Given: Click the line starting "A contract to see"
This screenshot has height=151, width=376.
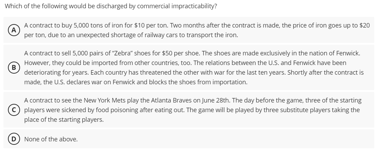Looking at the screenshot, I should point(193,100).
